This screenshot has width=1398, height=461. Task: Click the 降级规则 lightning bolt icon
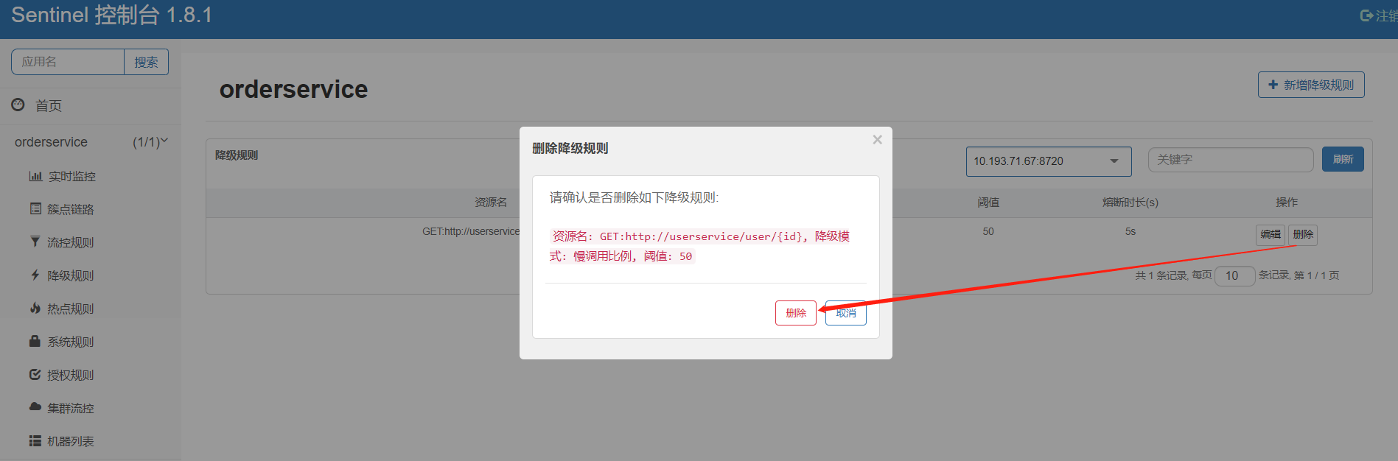pos(35,275)
